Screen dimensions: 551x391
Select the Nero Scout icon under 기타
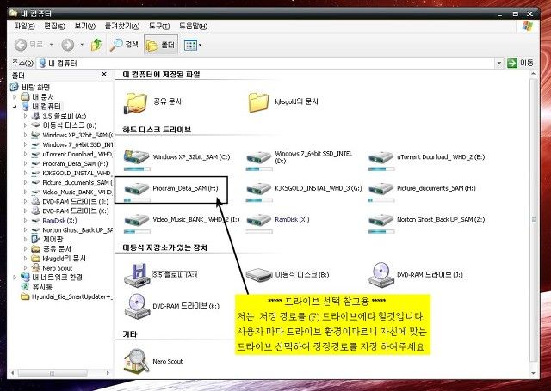click(136, 361)
